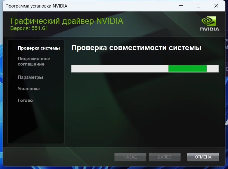Click the disabled maximize window button
The height and width of the screenshot is (169, 228).
coord(199,6)
